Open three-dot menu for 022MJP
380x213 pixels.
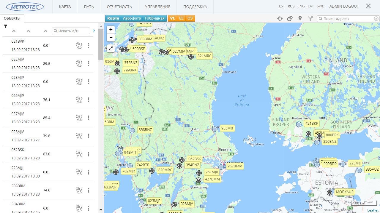tap(89, 64)
